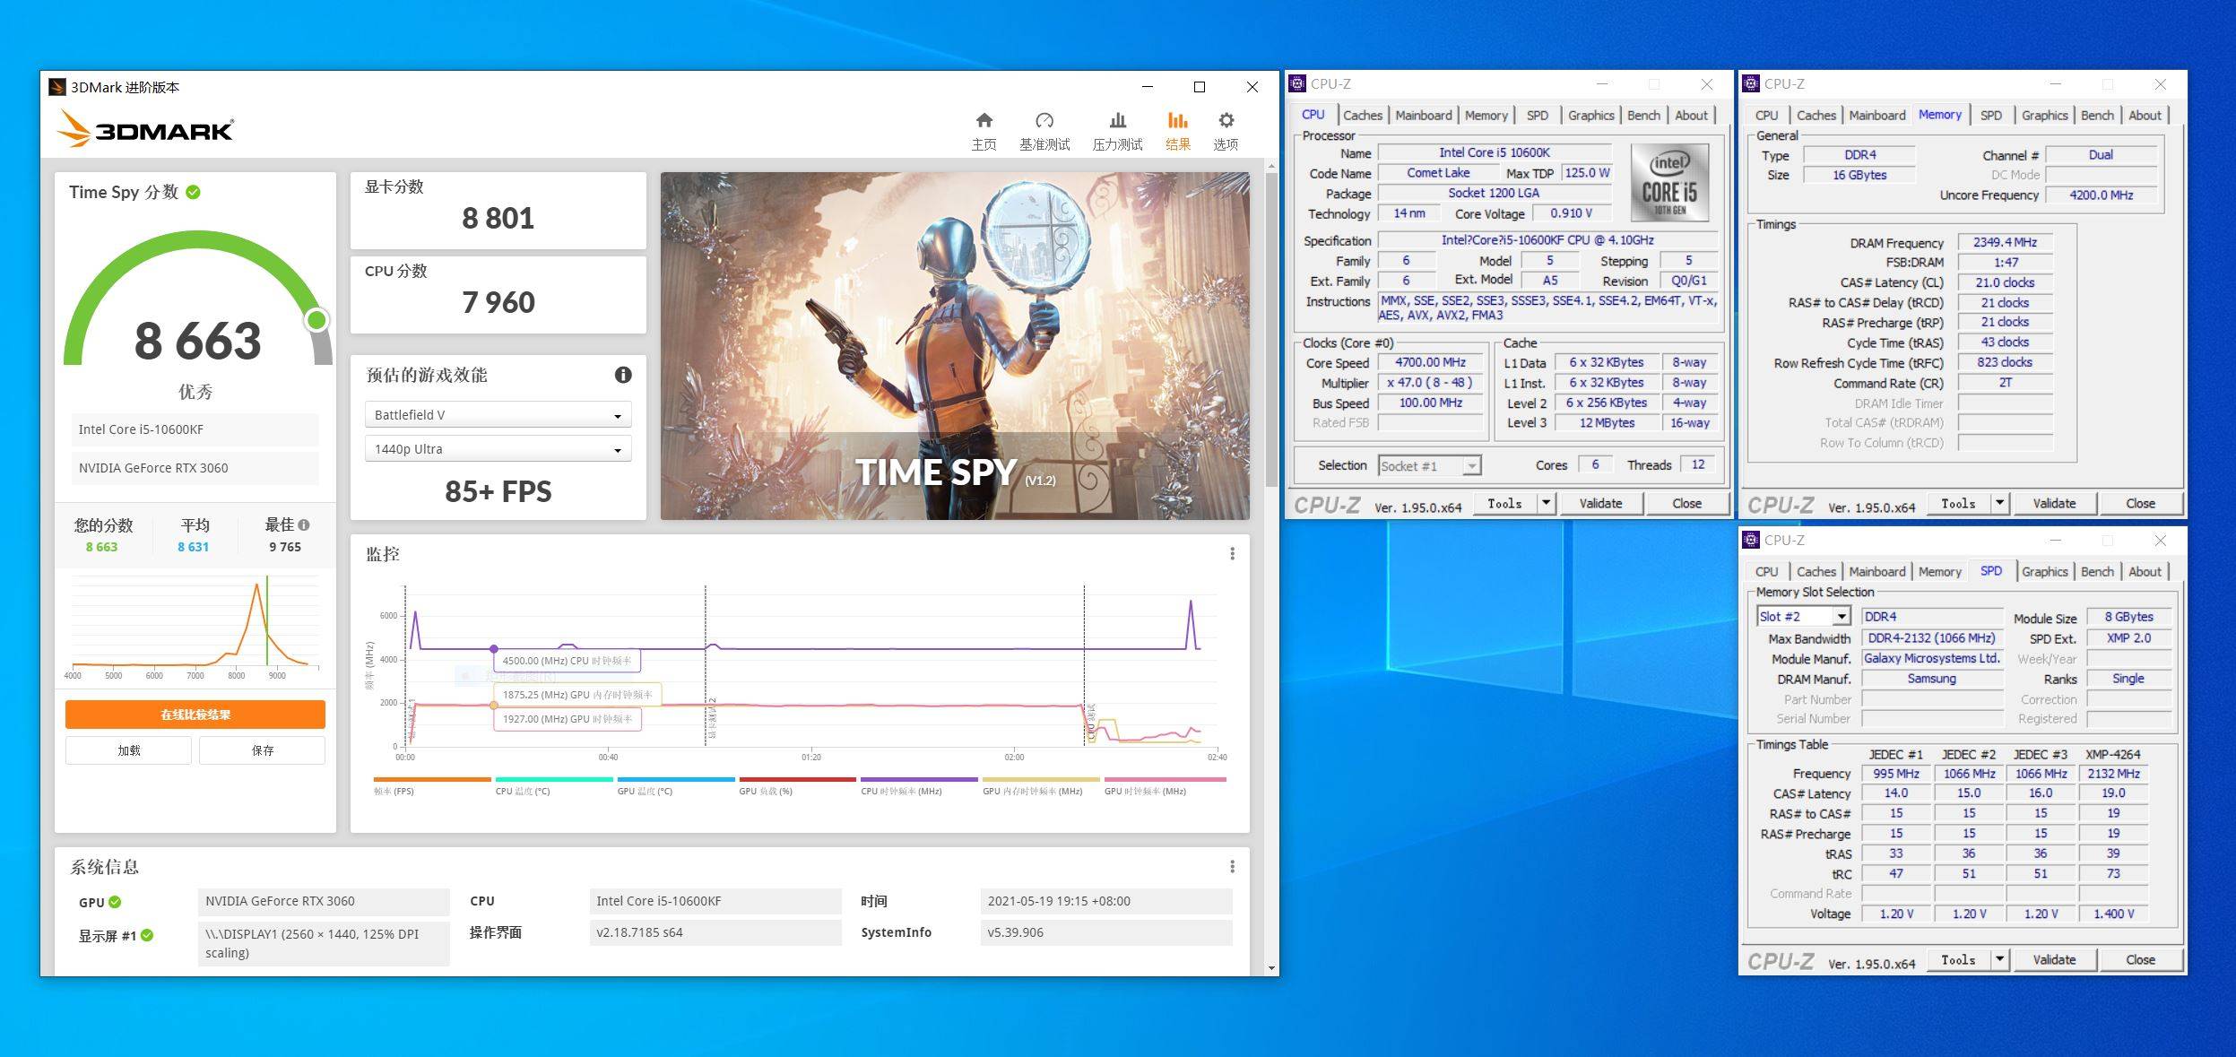The width and height of the screenshot is (2236, 1057).
Task: Toggle the orange frame rate (FPS) legend bar
Action: pyautogui.click(x=432, y=780)
